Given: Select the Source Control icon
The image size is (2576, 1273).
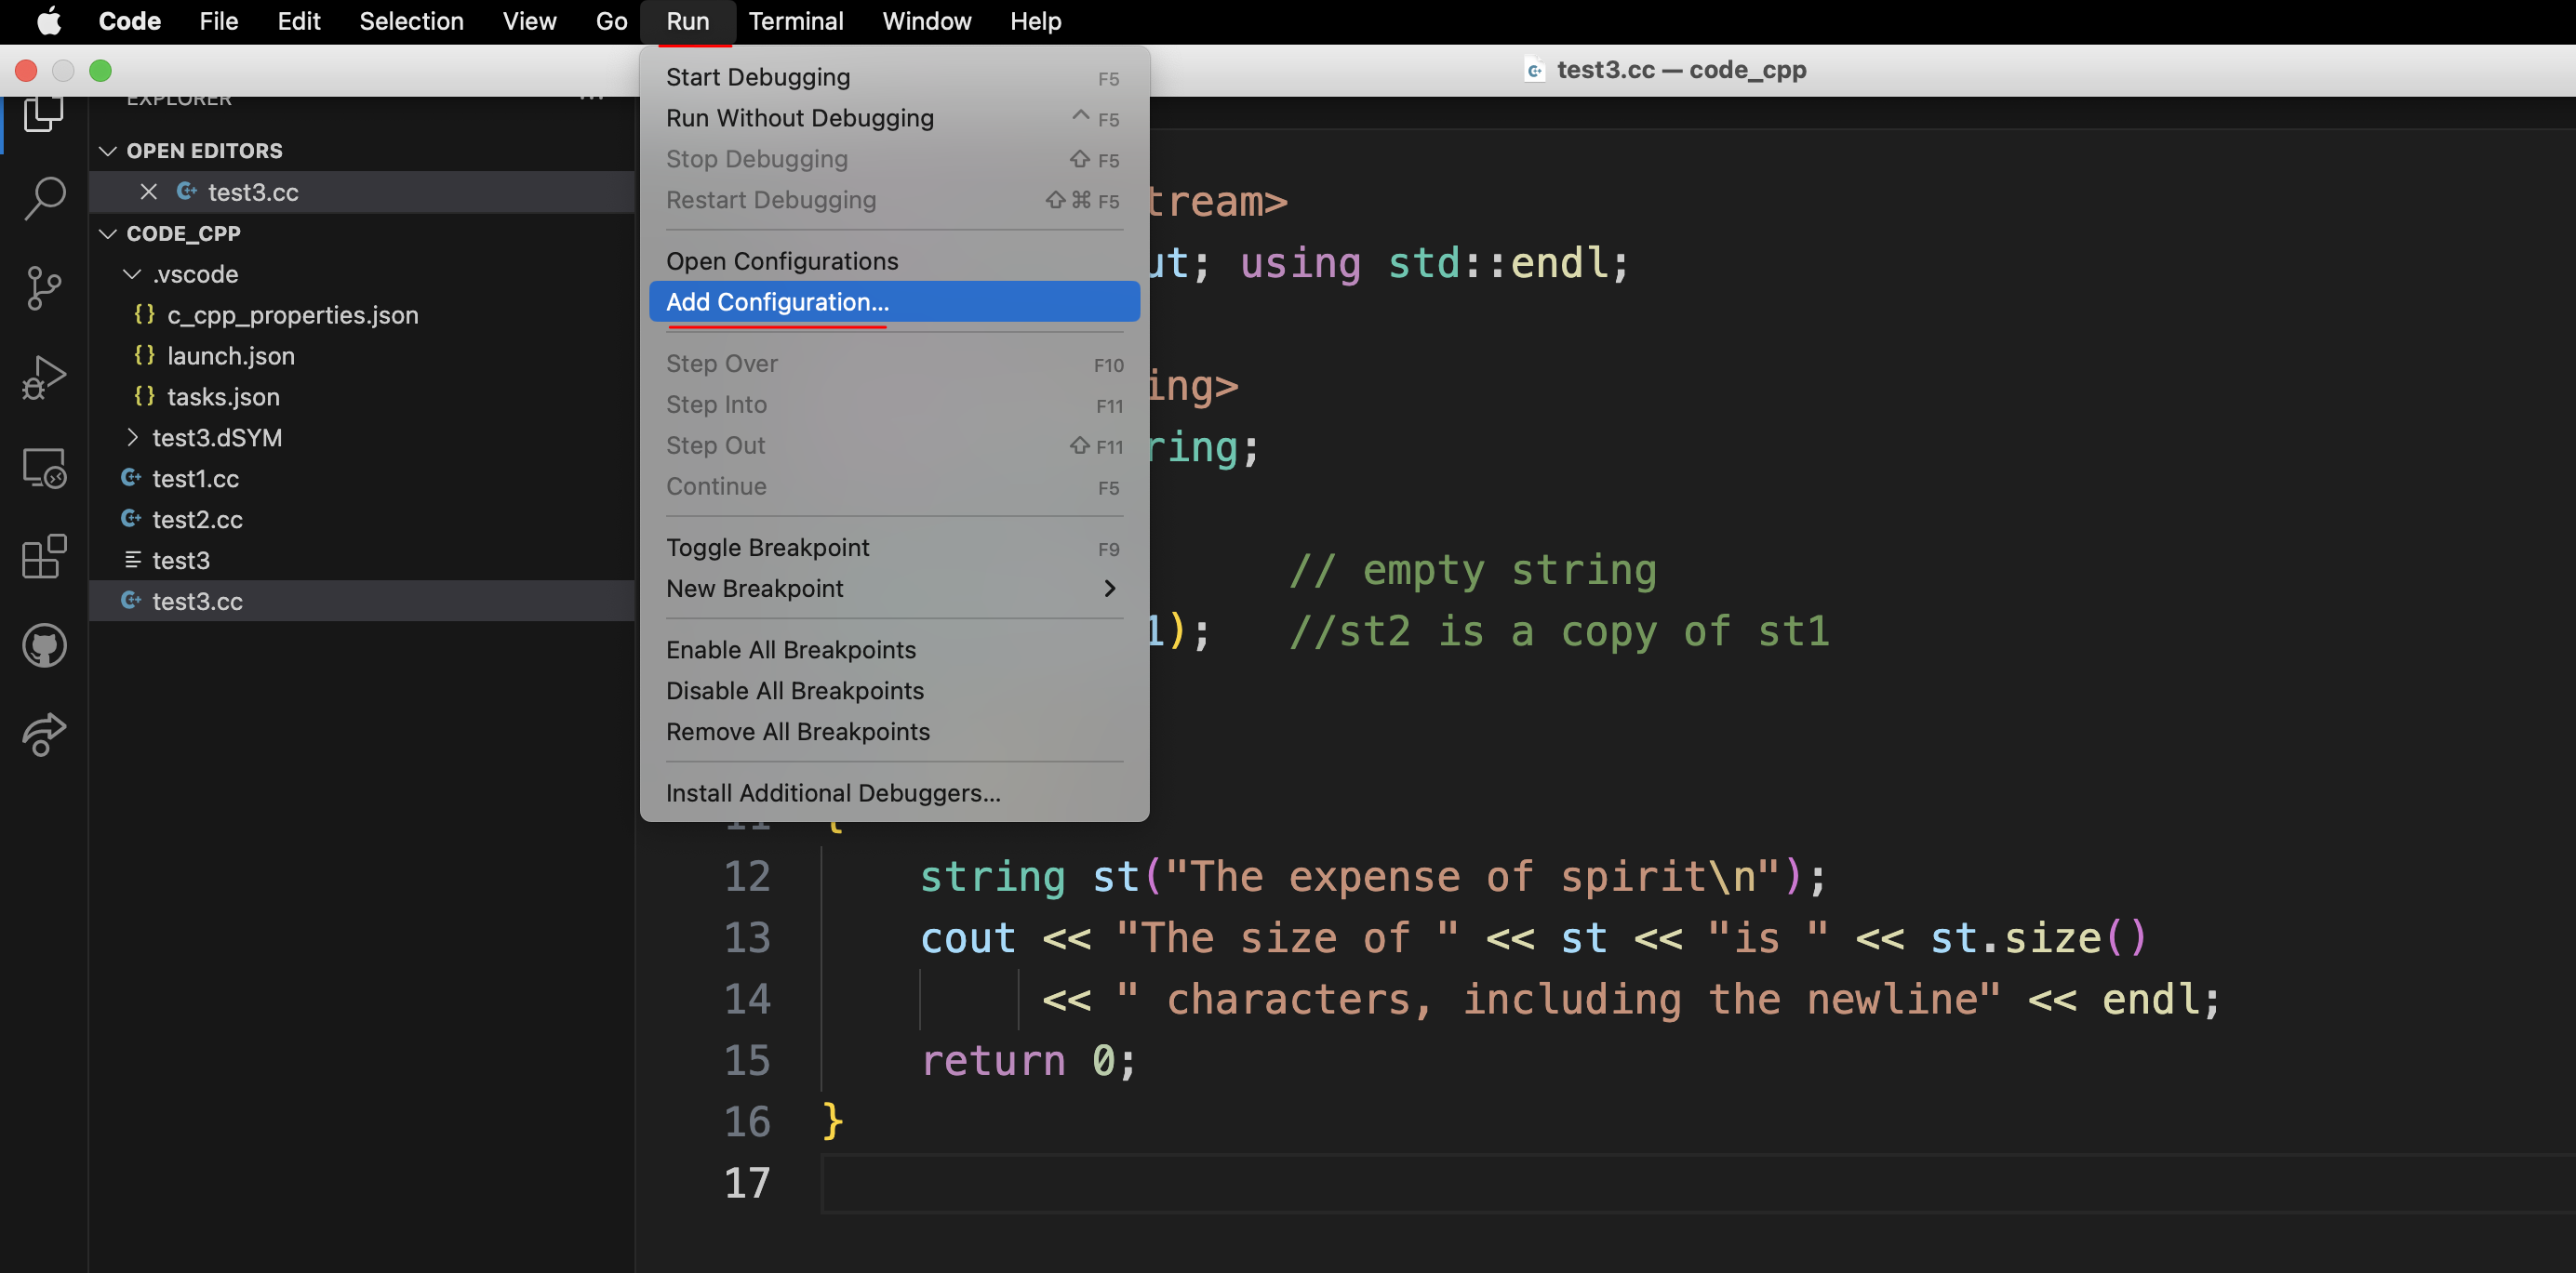Looking at the screenshot, I should [x=43, y=287].
